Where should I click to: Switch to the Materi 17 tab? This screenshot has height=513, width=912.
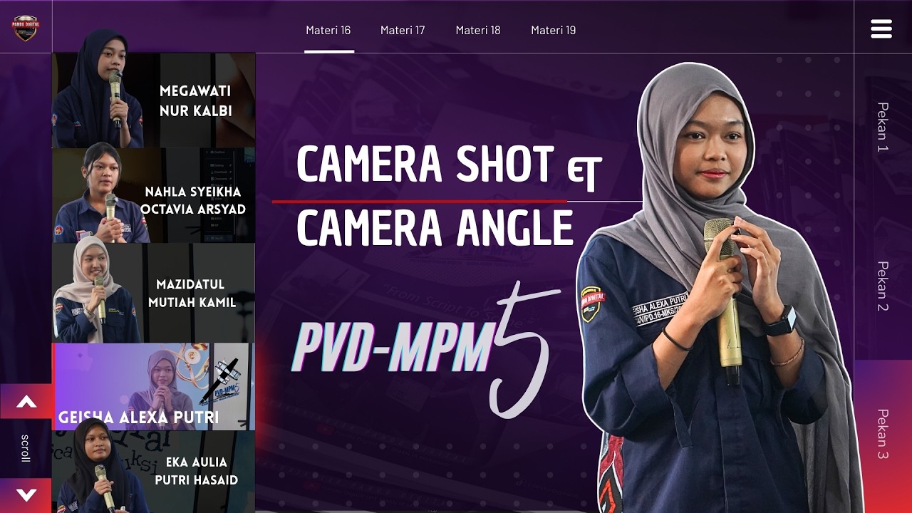[403, 30]
